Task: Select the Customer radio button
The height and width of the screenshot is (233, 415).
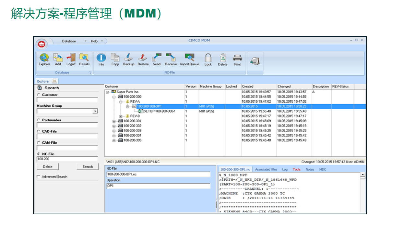Action: point(39,95)
